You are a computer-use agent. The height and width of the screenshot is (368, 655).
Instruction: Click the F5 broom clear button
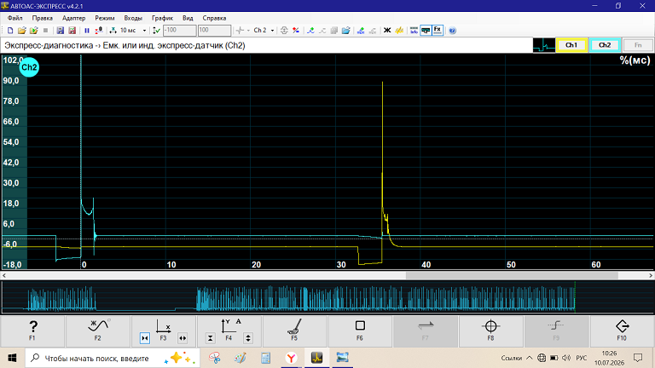pos(294,331)
